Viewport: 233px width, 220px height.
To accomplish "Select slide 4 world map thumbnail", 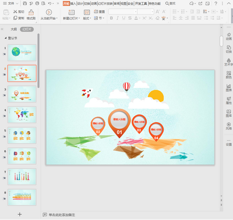I will [22, 115].
